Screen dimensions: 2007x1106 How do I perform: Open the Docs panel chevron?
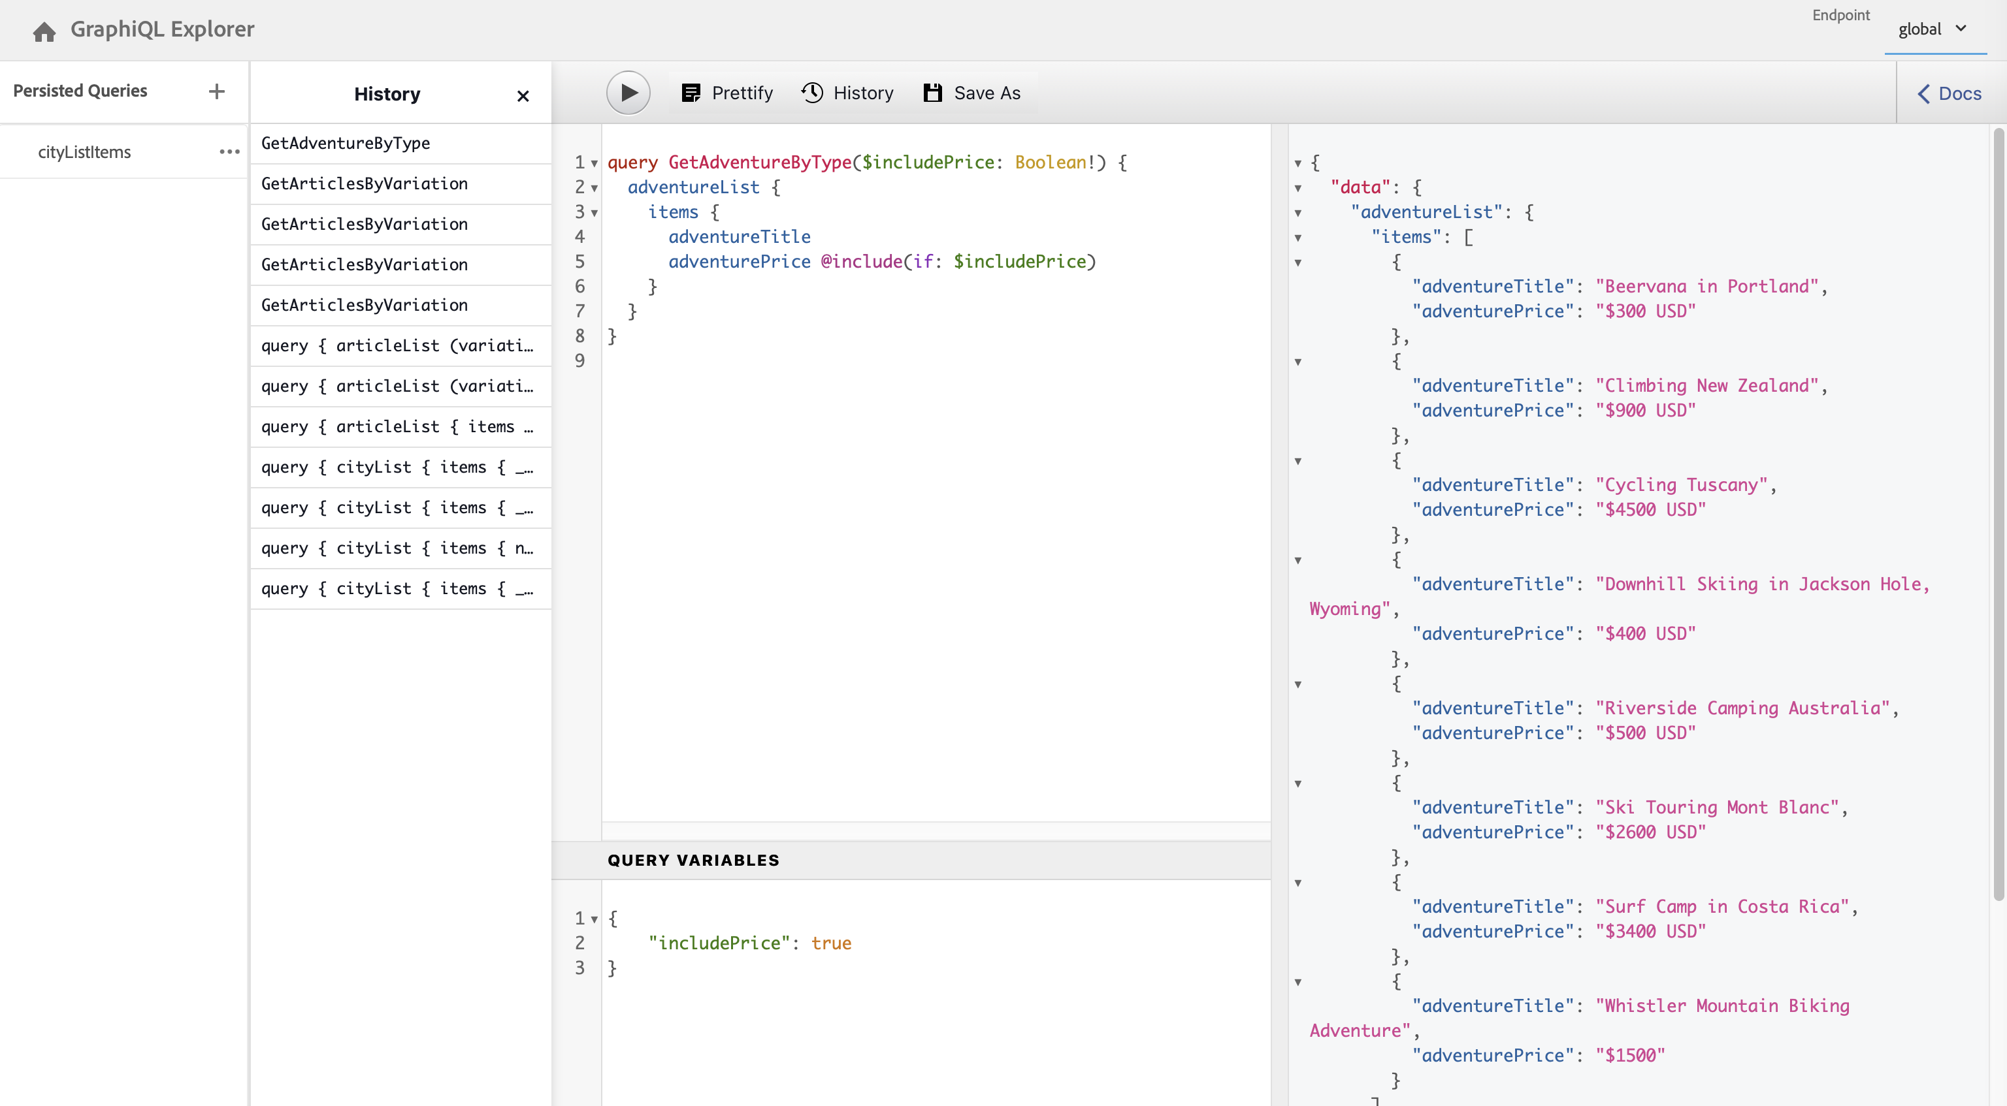(x=1923, y=94)
